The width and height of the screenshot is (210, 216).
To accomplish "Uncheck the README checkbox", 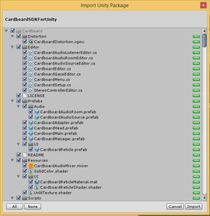I will coord(18,155).
